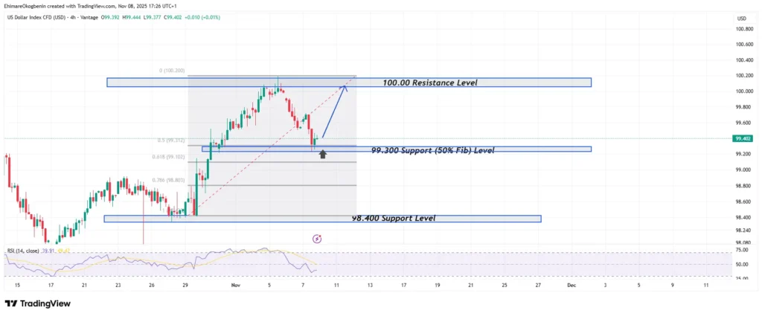Viewport: 762px width, 316px height.
Task: Click the 75.00 RSI axis label
Action: [x=742, y=250]
